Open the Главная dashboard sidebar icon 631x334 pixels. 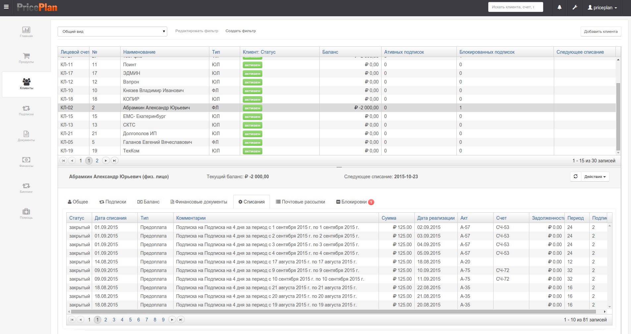26,32
